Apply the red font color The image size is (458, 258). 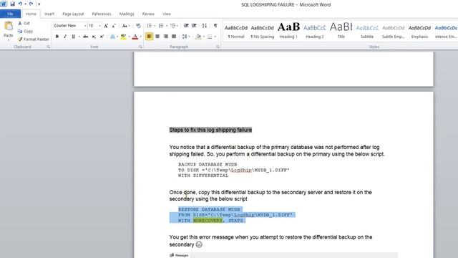pyautogui.click(x=135, y=37)
